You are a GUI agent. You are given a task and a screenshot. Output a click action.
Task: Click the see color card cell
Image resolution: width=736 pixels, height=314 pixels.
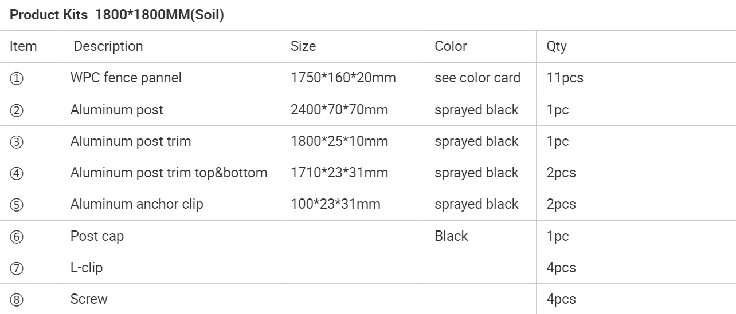coord(477,78)
